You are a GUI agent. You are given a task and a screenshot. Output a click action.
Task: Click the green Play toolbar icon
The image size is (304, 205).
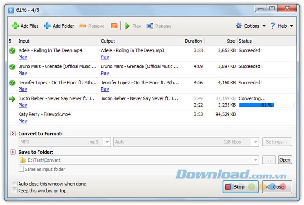127,26
